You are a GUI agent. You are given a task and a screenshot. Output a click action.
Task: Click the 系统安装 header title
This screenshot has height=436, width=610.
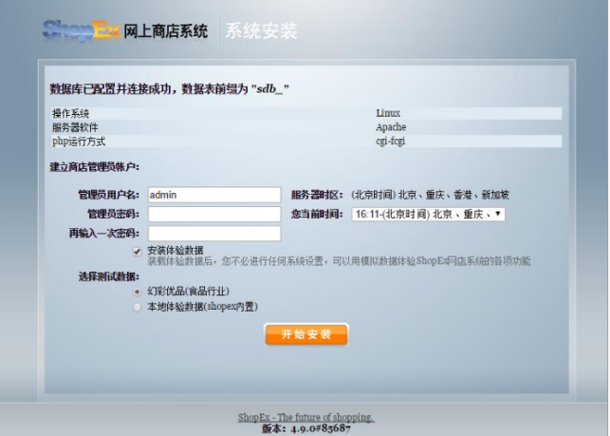point(261,31)
